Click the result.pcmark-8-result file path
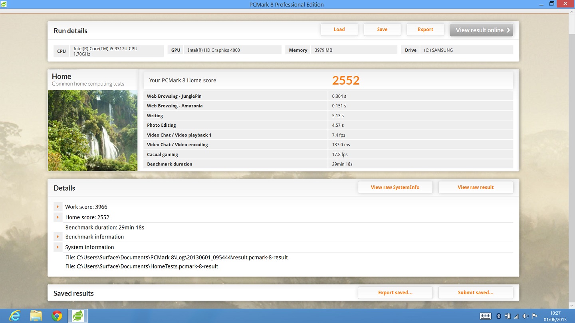The width and height of the screenshot is (575, 323). point(176,257)
